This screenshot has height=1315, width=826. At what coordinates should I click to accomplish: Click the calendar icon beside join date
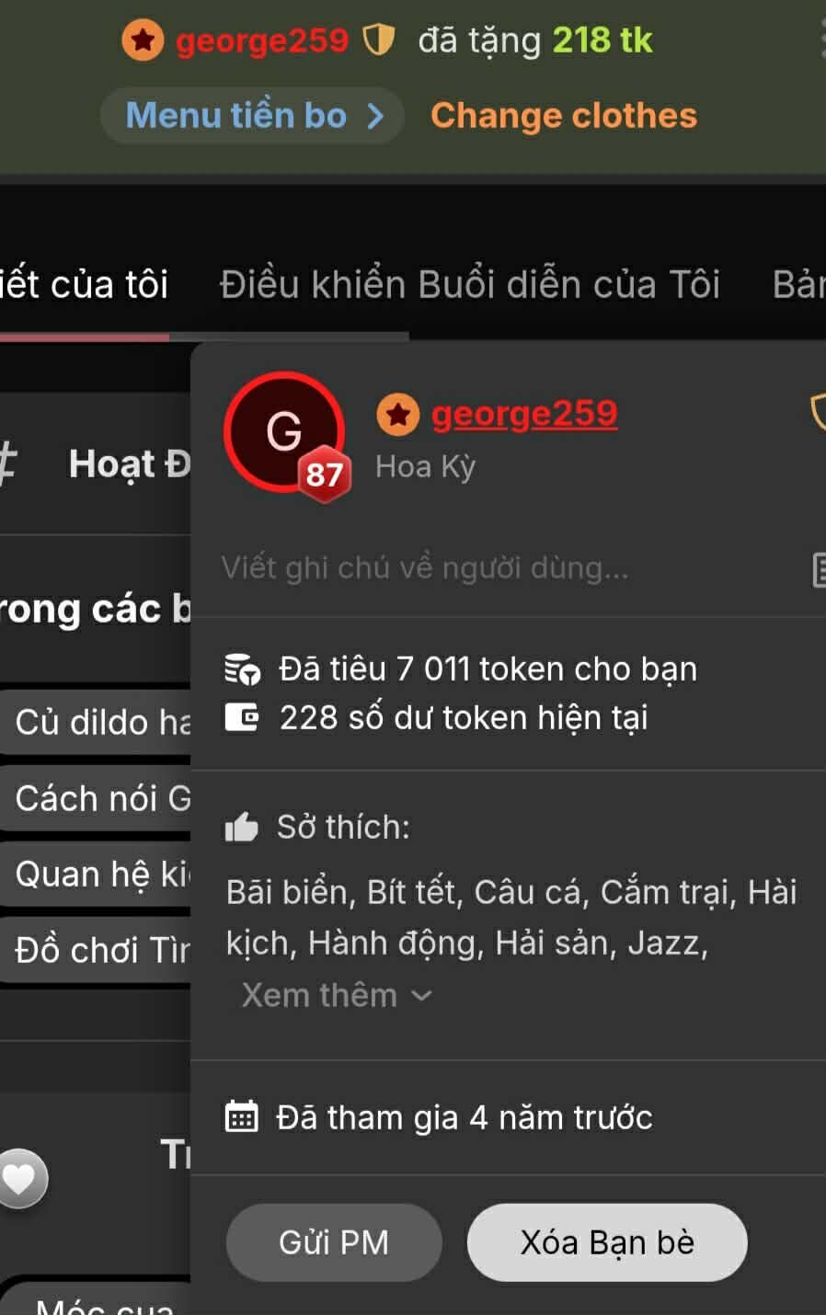point(242,1116)
